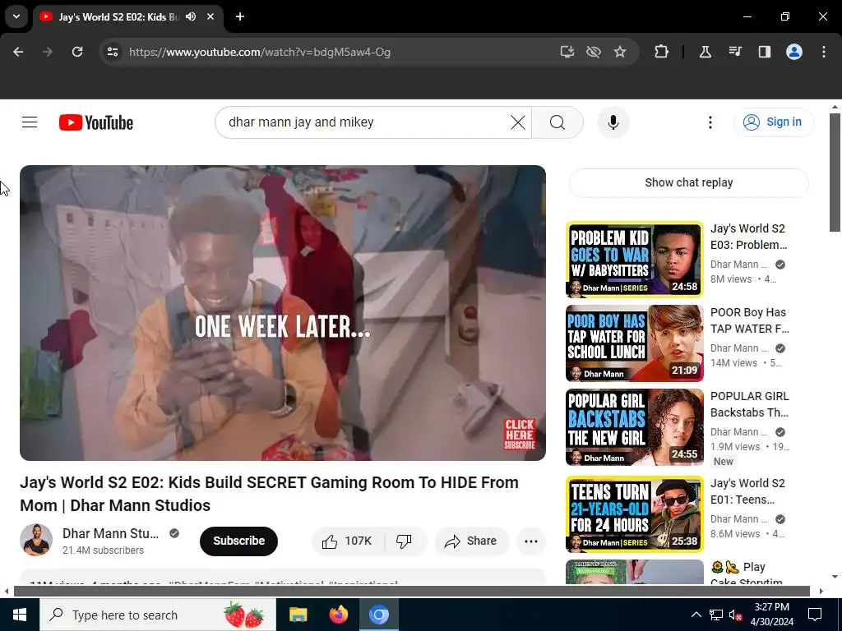Image resolution: width=842 pixels, height=631 pixels.
Task: Click the horizontal scrollbar at bottom
Action: coord(411,592)
